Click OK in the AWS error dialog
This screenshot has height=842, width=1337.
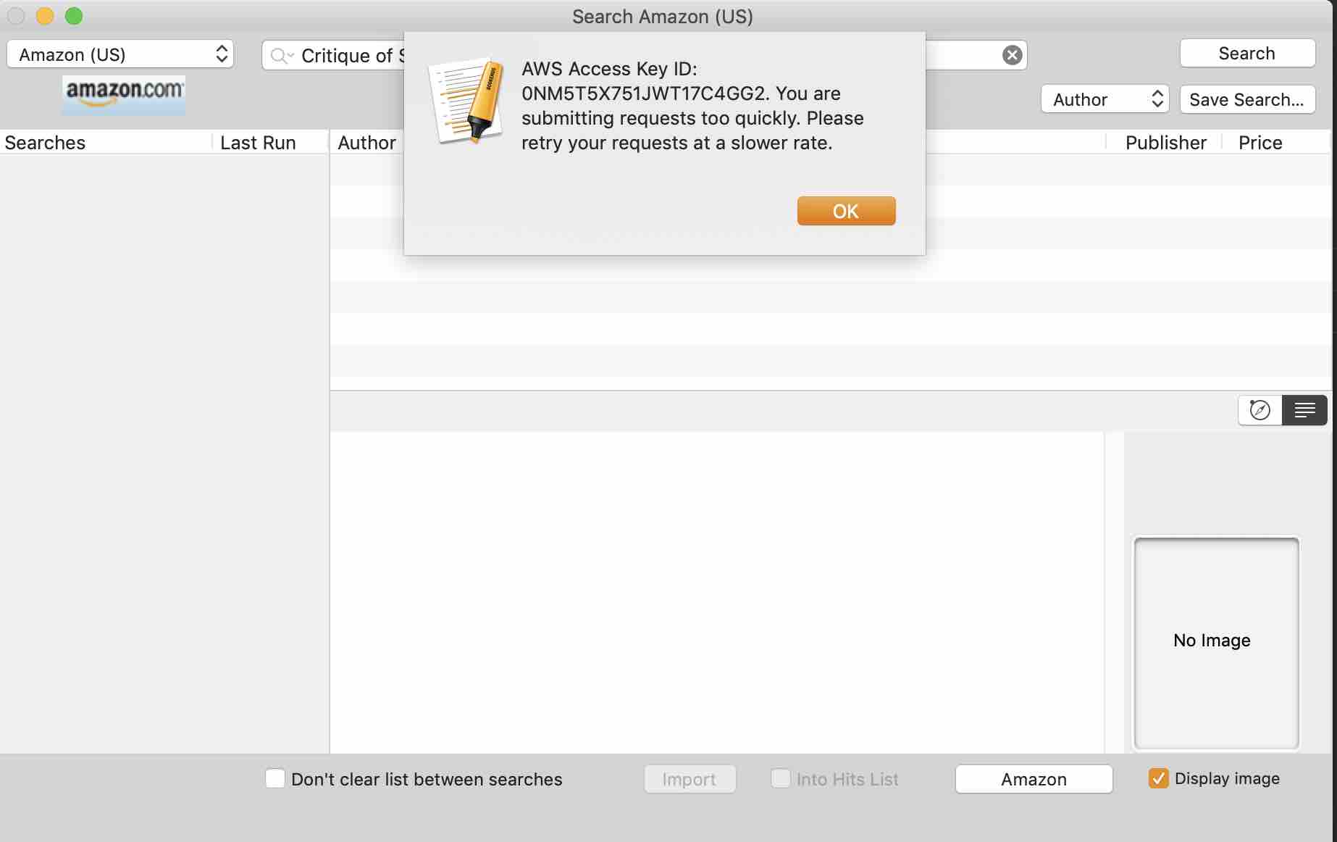[846, 211]
